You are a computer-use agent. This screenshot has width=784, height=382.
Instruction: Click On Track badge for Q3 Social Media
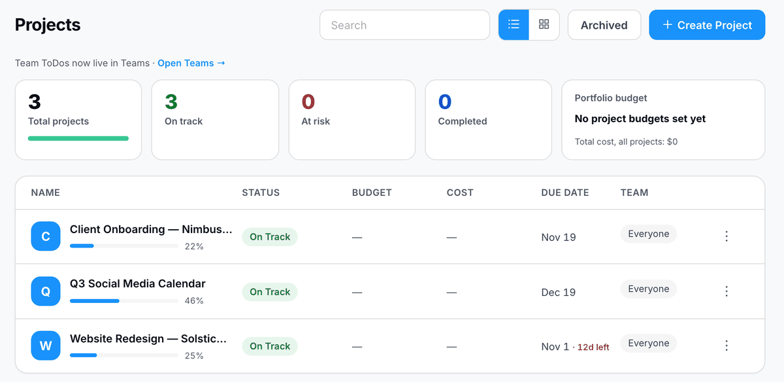[x=270, y=292]
